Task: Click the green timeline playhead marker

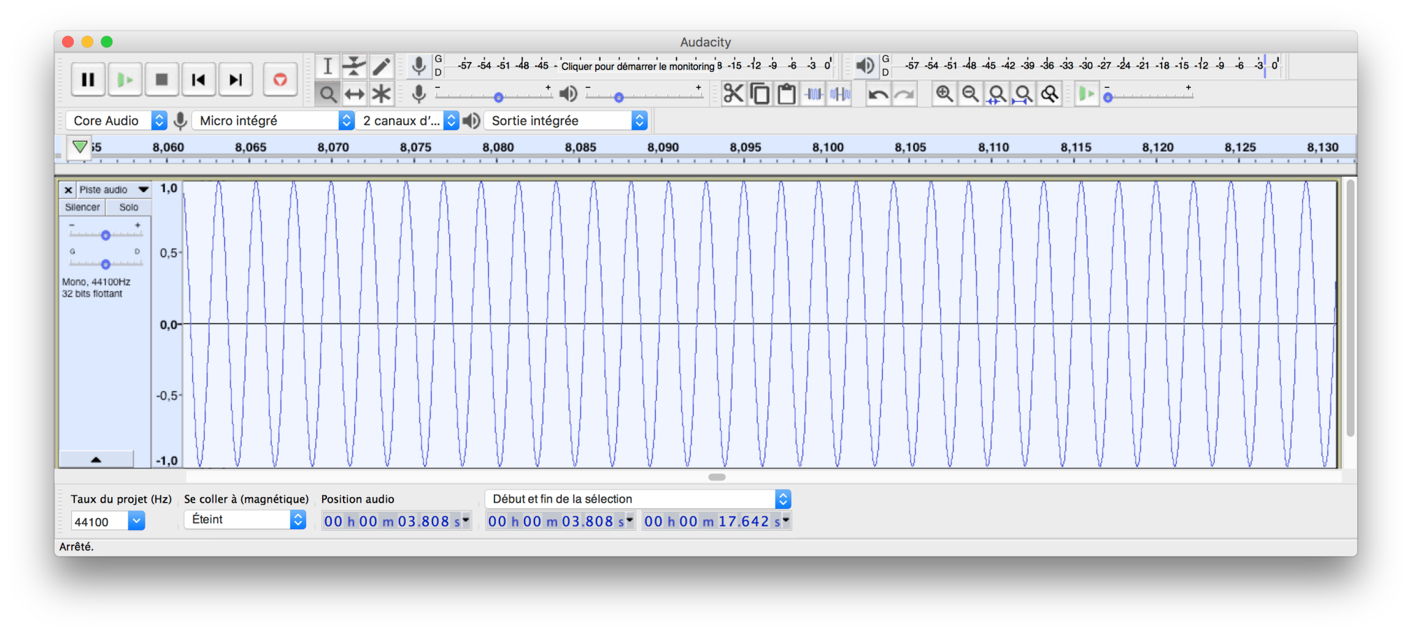Action: pyautogui.click(x=80, y=147)
